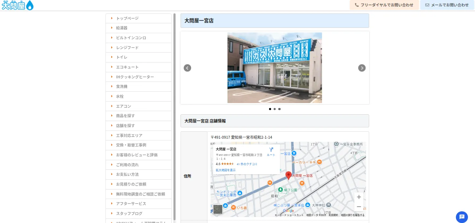Click the ベーカリー キキ restaurant marker
475x223 pixels.
click(x=319, y=162)
